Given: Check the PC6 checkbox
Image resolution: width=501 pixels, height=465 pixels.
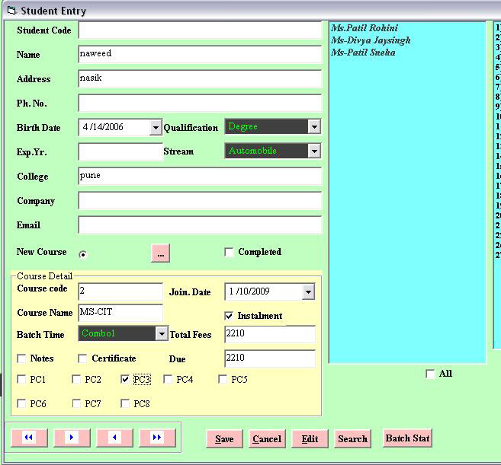Looking at the screenshot, I should pyautogui.click(x=21, y=403).
